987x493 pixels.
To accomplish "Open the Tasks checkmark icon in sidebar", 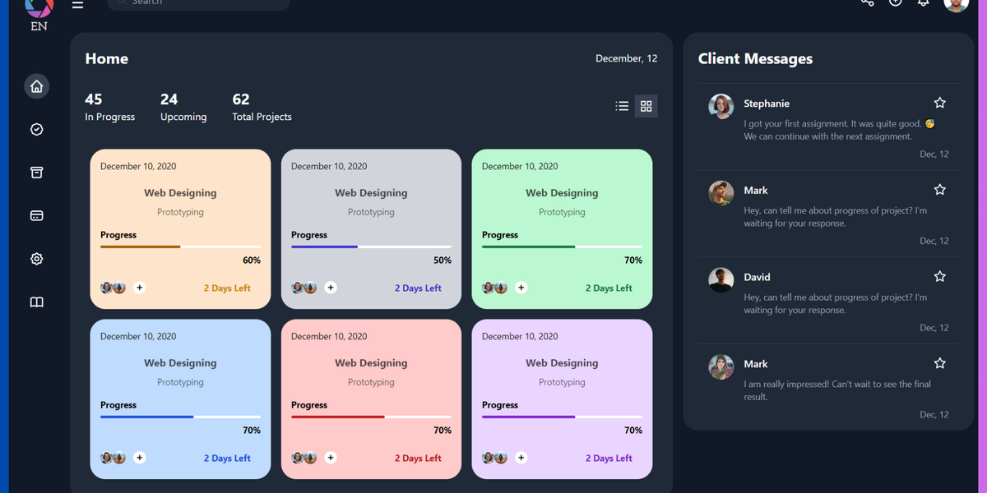I will click(x=36, y=129).
